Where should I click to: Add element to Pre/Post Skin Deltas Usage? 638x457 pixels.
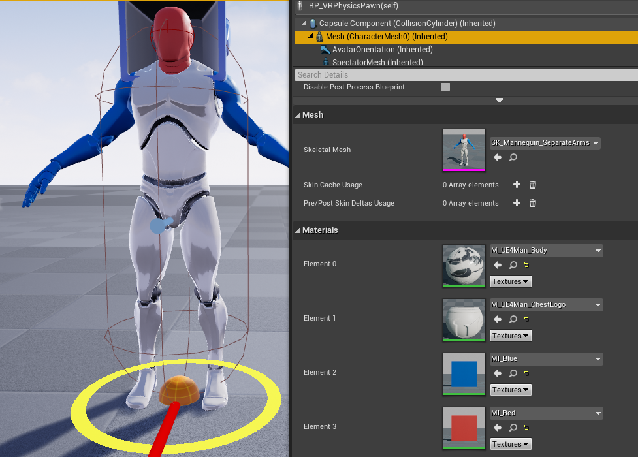(x=517, y=203)
